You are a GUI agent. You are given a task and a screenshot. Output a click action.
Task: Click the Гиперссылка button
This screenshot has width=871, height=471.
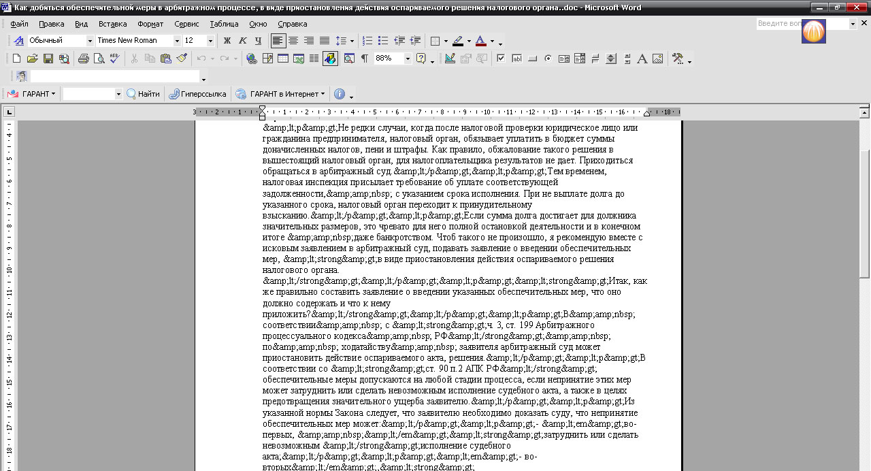click(198, 94)
